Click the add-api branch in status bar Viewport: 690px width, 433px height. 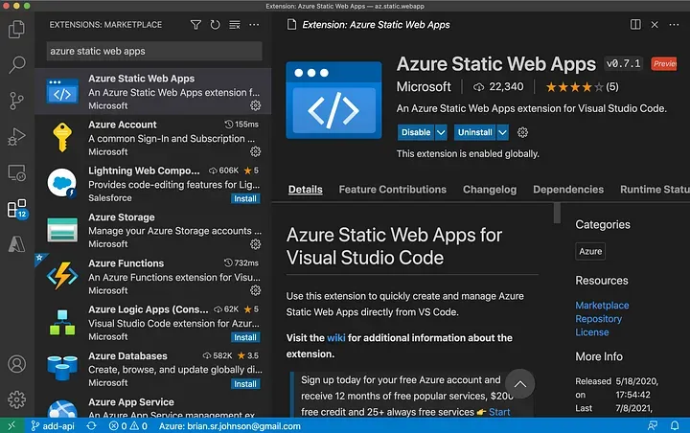pos(53,425)
